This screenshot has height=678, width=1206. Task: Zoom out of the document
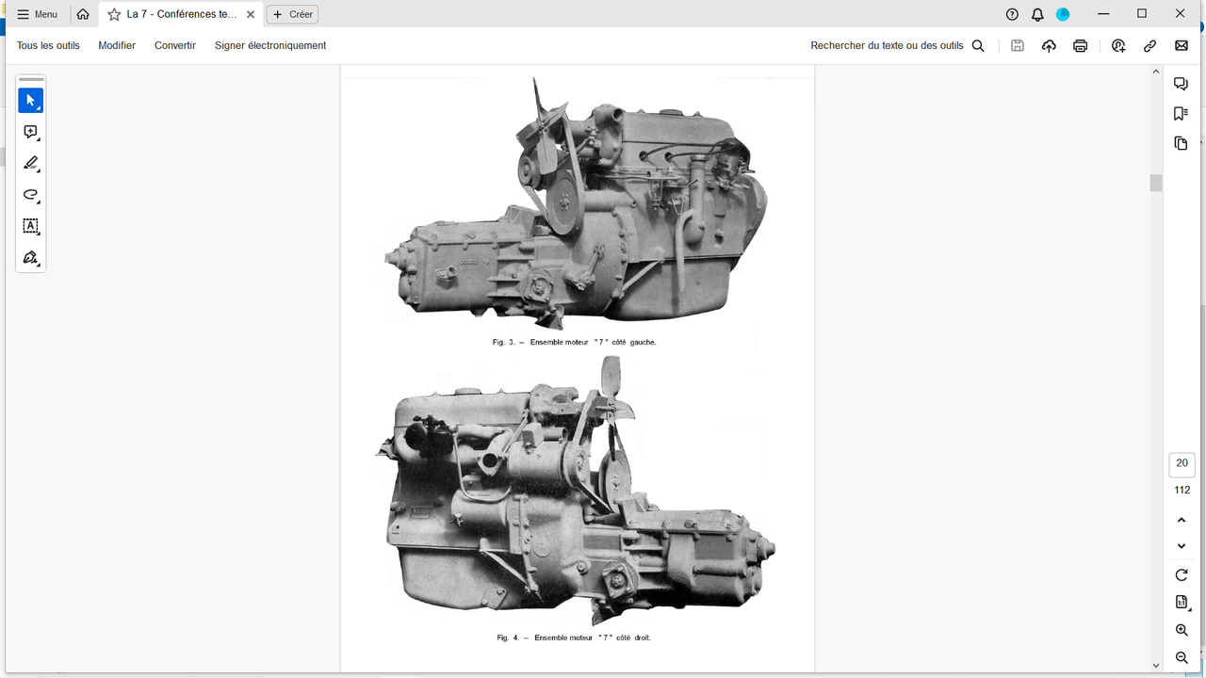pyautogui.click(x=1182, y=657)
